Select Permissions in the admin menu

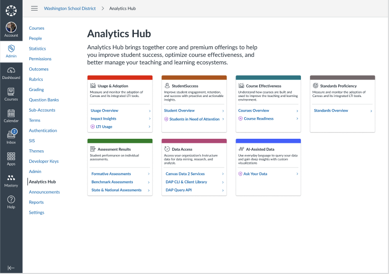pos(40,59)
